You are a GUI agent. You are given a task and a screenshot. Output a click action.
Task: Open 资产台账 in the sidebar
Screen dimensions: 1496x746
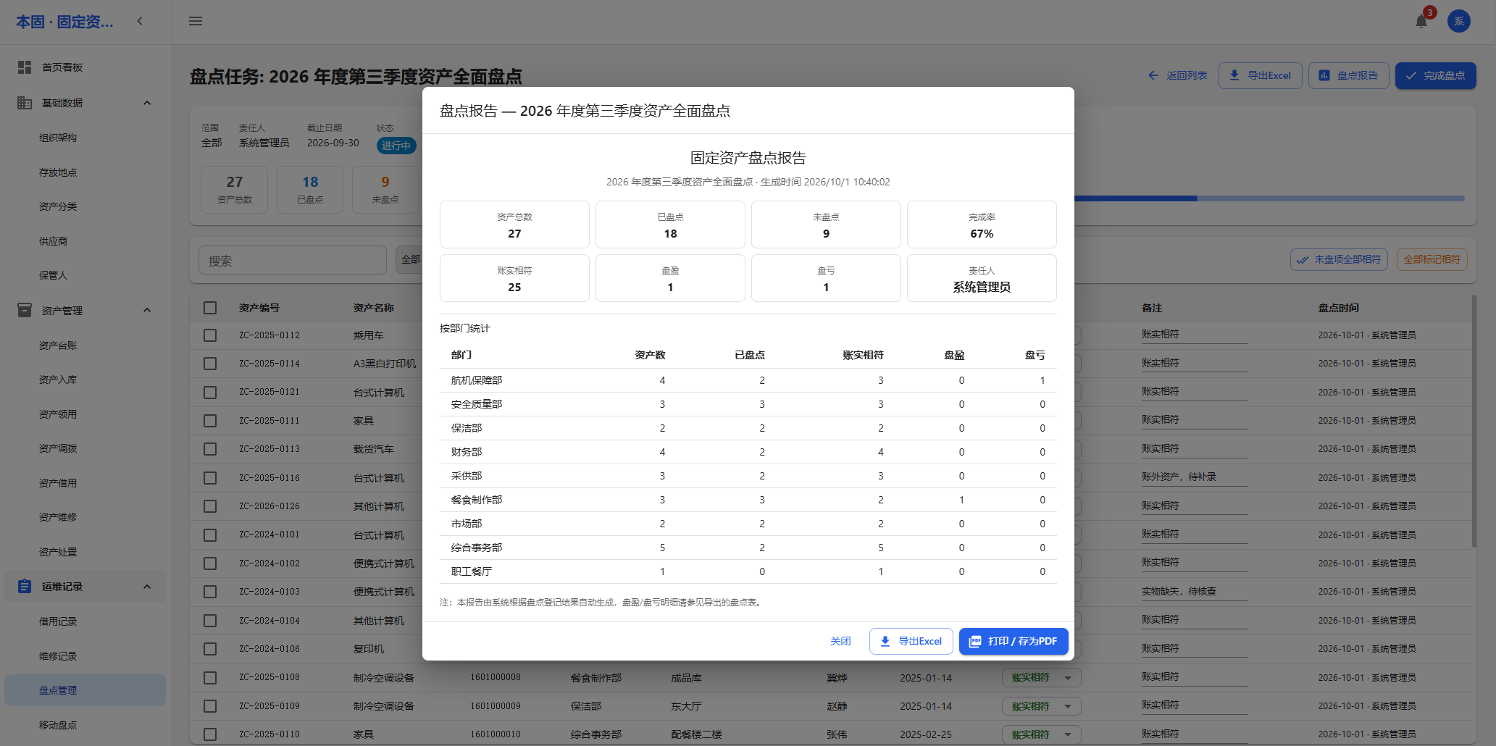pos(58,345)
